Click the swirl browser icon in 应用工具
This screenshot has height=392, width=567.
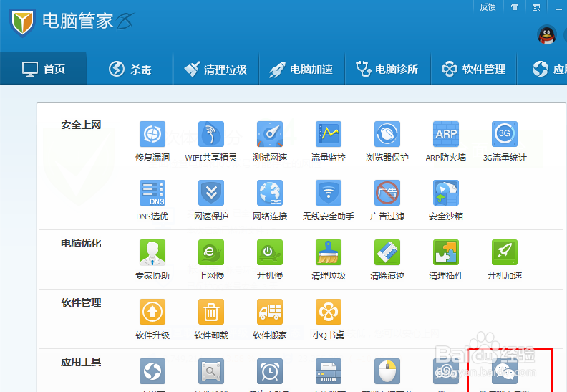coord(152,371)
